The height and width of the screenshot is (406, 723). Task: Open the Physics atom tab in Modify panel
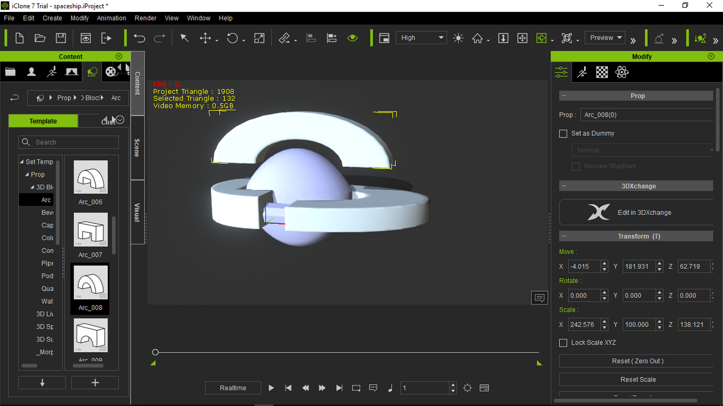tap(622, 72)
